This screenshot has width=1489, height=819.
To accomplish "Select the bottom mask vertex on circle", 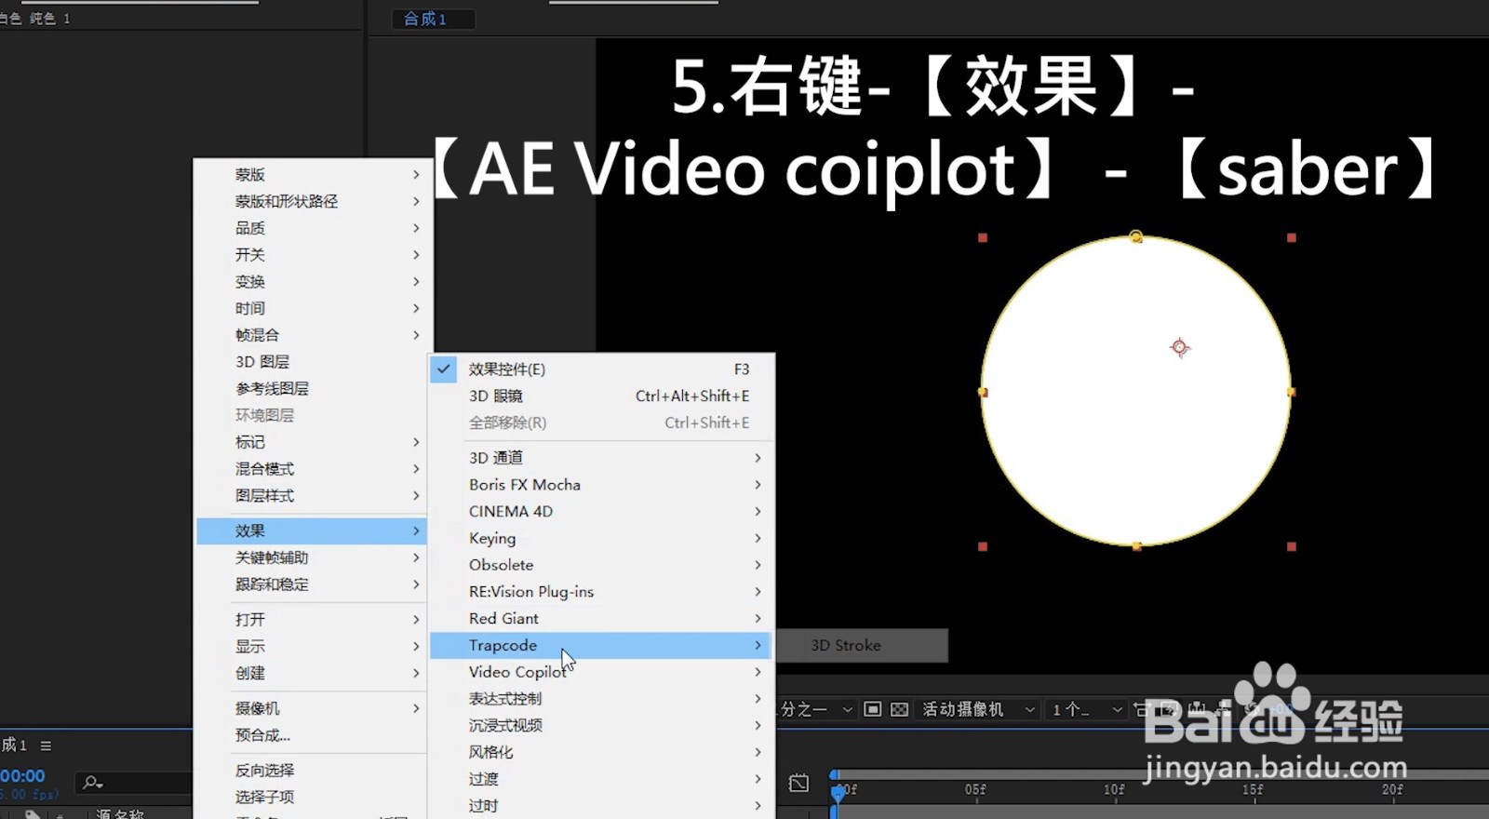I will click(x=1136, y=546).
